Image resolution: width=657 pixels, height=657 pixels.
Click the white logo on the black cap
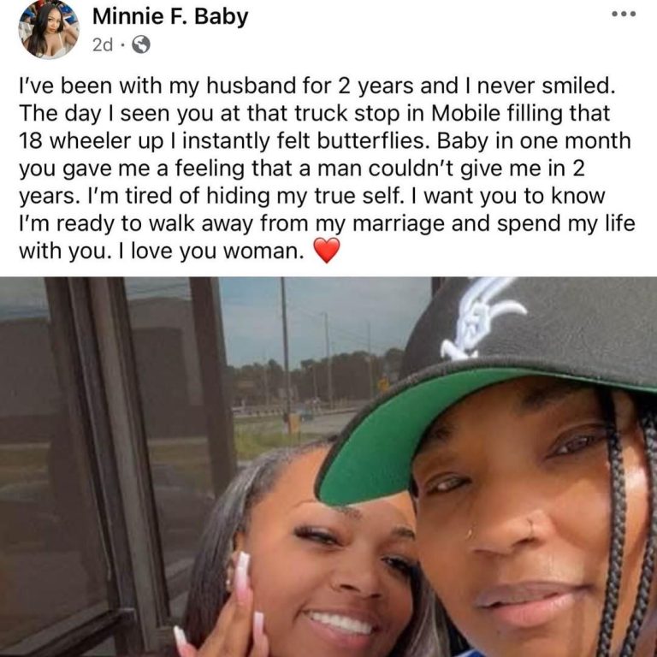click(x=482, y=318)
